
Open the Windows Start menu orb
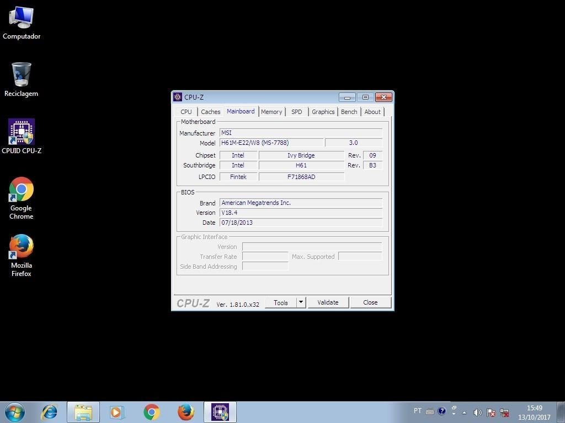pos(15,412)
